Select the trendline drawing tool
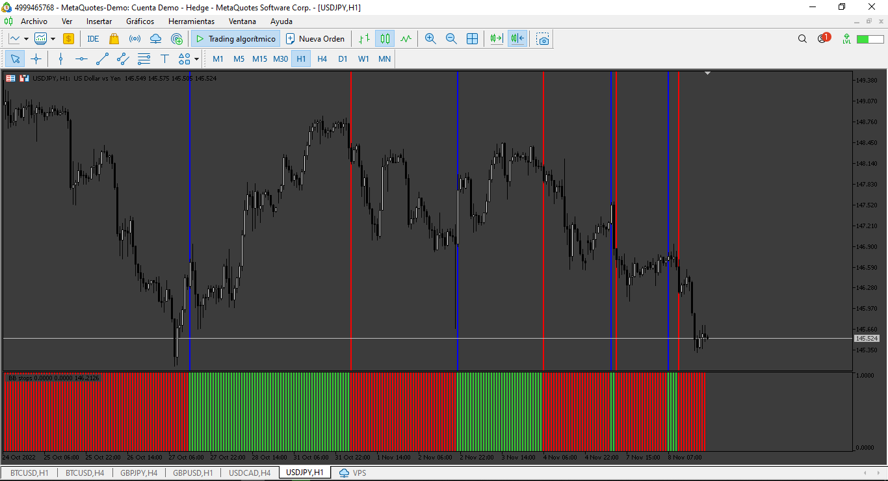Image resolution: width=888 pixels, height=481 pixels. (x=102, y=59)
